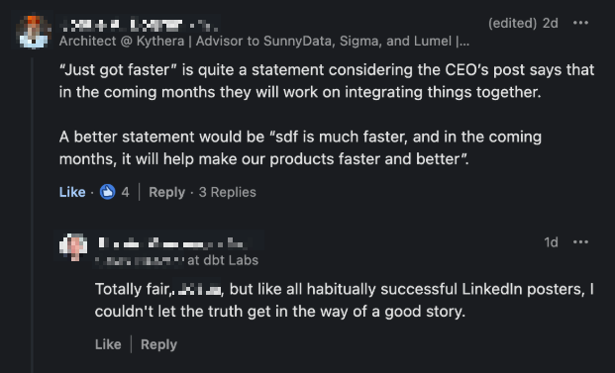The height and width of the screenshot is (373, 615).
Task: Click the blurred mention after "Totally fair,"
Action: pos(198,290)
